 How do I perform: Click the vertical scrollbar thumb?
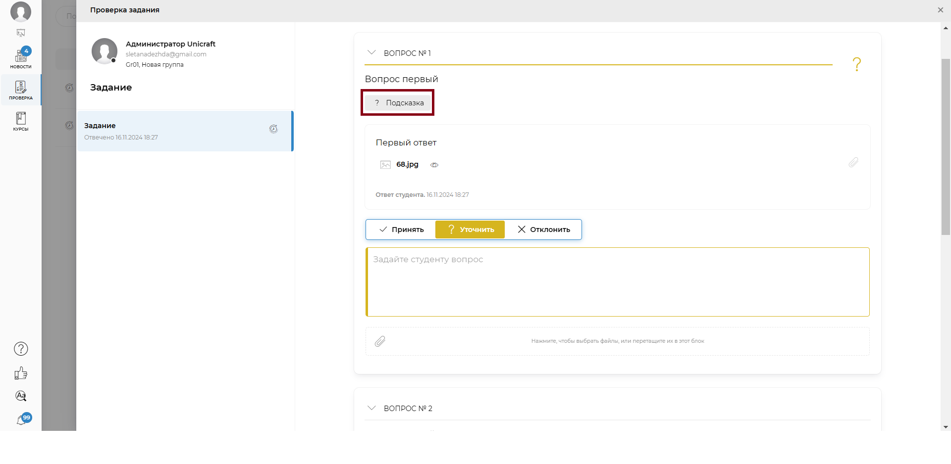(946, 146)
